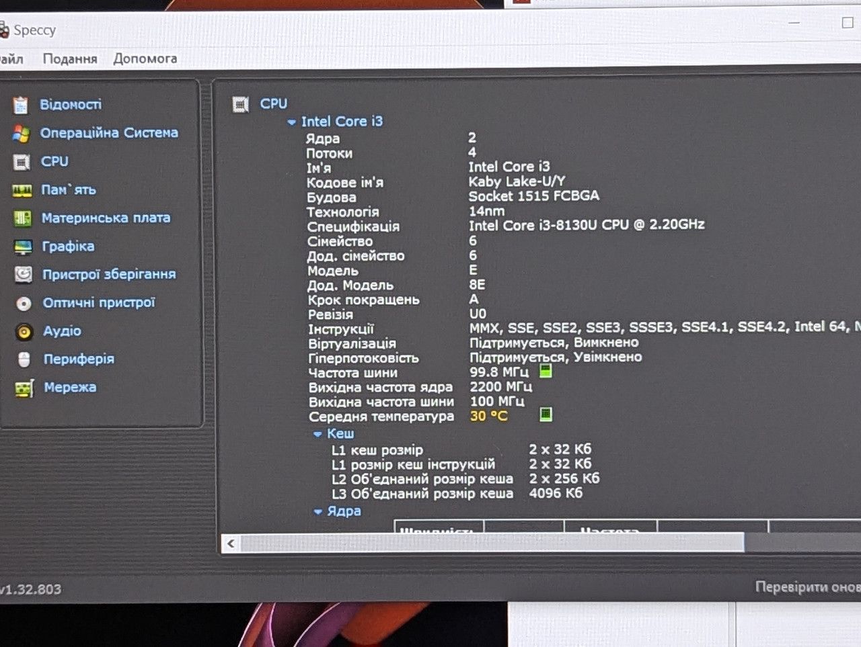
Task: Open the Відомості summary icon
Action: (x=21, y=105)
